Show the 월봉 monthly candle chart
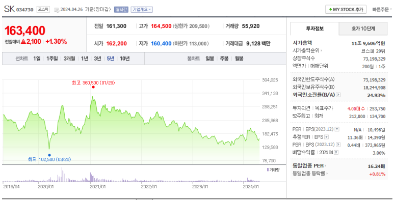 click(x=239, y=59)
